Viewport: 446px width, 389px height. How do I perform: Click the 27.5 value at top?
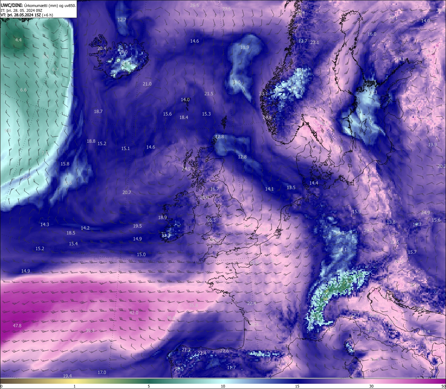[226, 9]
